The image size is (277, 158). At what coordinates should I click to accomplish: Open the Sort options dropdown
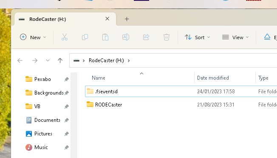[197, 37]
